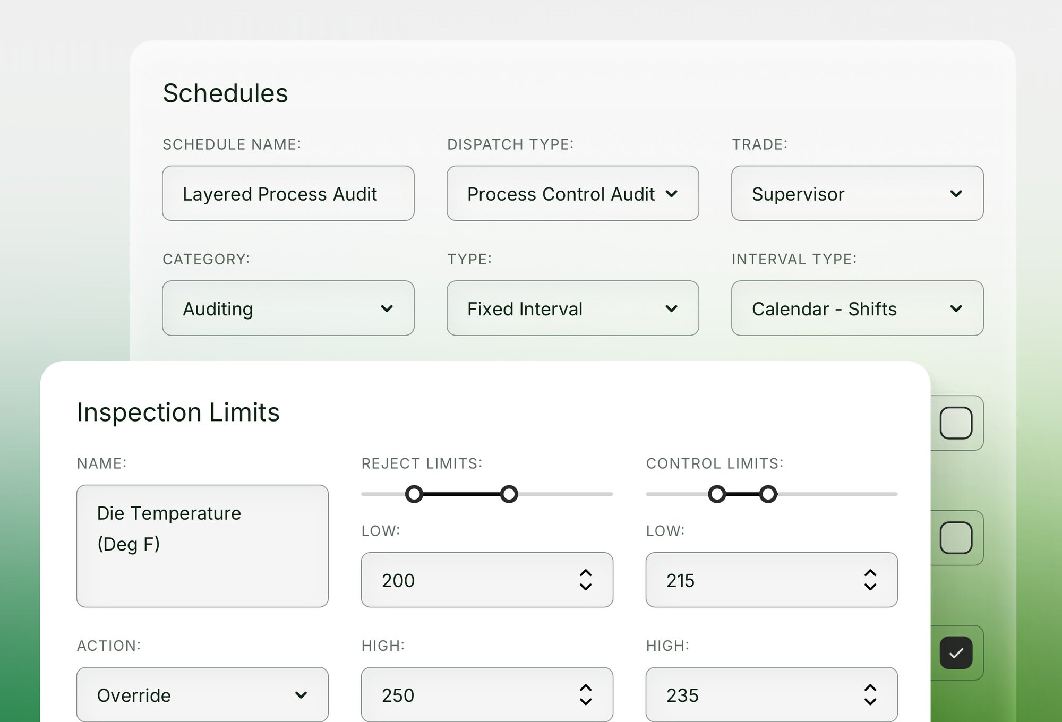Viewport: 1062px width, 722px height.
Task: Click the Die Temperature name field
Action: [x=202, y=546]
